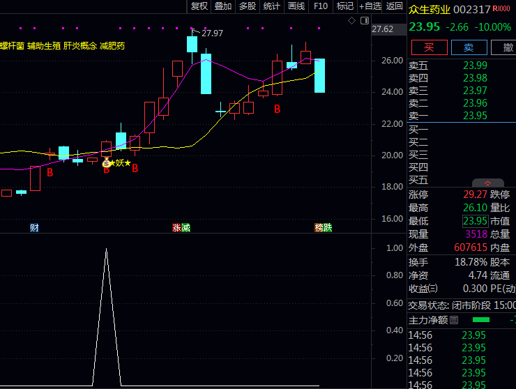Image resolution: width=516 pixels, height=389 pixels.
Task: Click the ★妖★ label on chart
Action: (x=120, y=163)
